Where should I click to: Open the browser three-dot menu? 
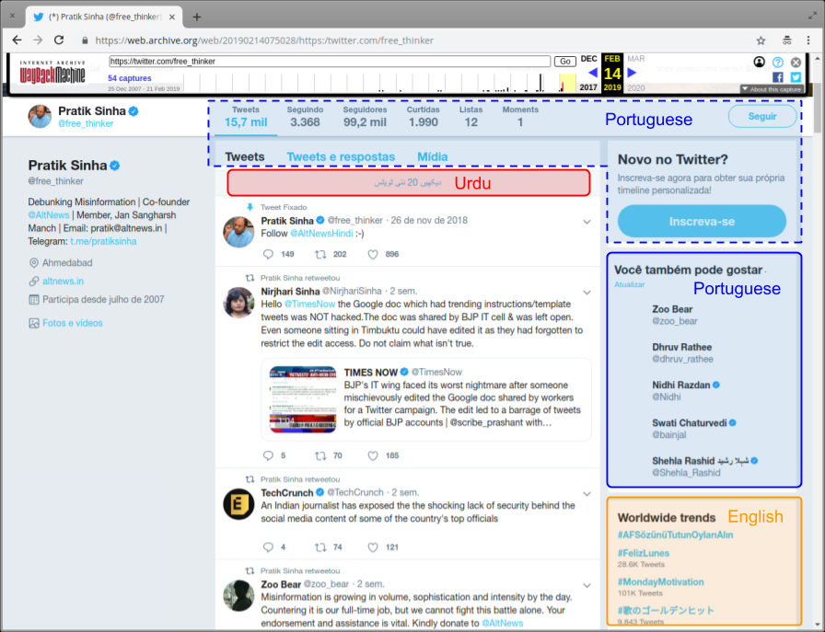(x=808, y=40)
